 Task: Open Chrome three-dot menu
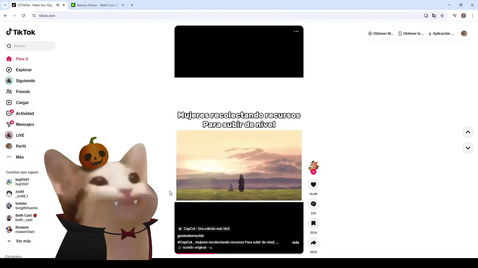(x=472, y=16)
